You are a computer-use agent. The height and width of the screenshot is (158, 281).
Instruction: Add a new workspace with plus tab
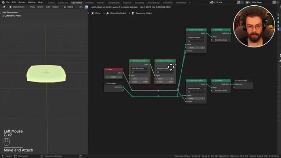(190, 3)
